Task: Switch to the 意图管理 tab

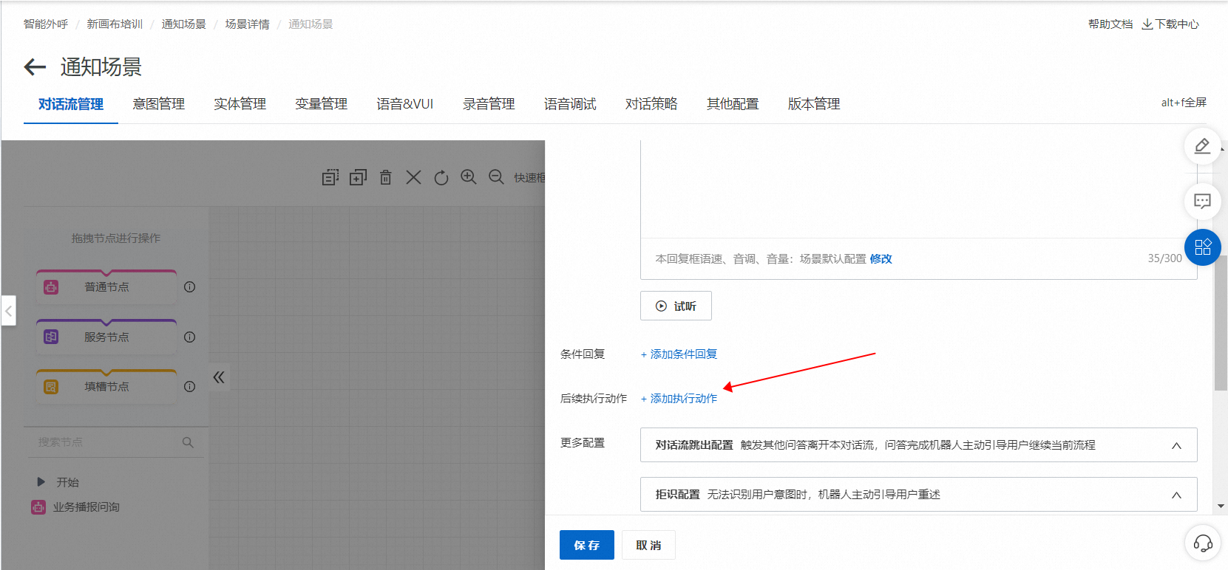Action: pyautogui.click(x=158, y=104)
